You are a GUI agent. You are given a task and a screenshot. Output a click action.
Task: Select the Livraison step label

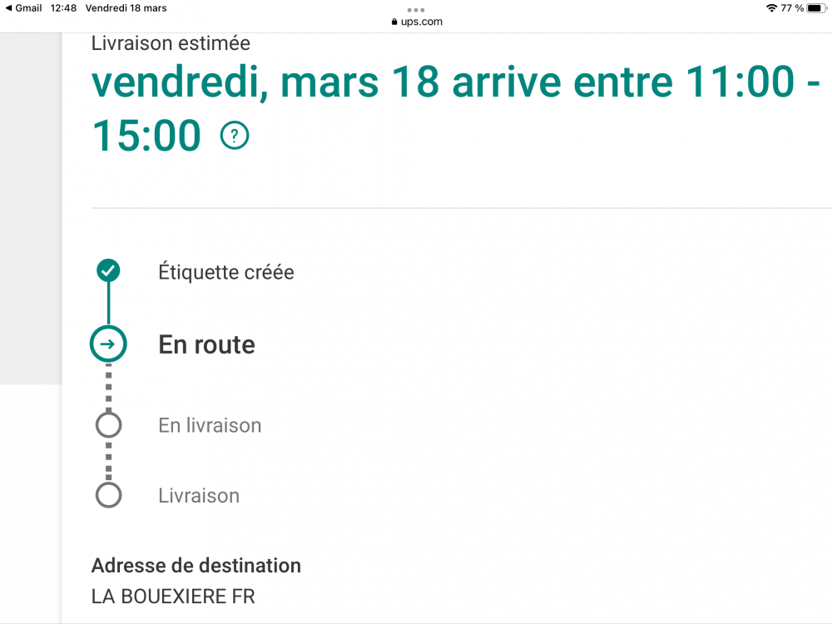click(199, 496)
